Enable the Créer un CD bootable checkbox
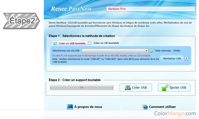This screenshot has width=199, height=119. [90, 43]
